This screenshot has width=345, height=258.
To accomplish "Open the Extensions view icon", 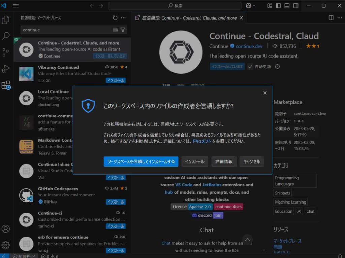I will coord(6,85).
